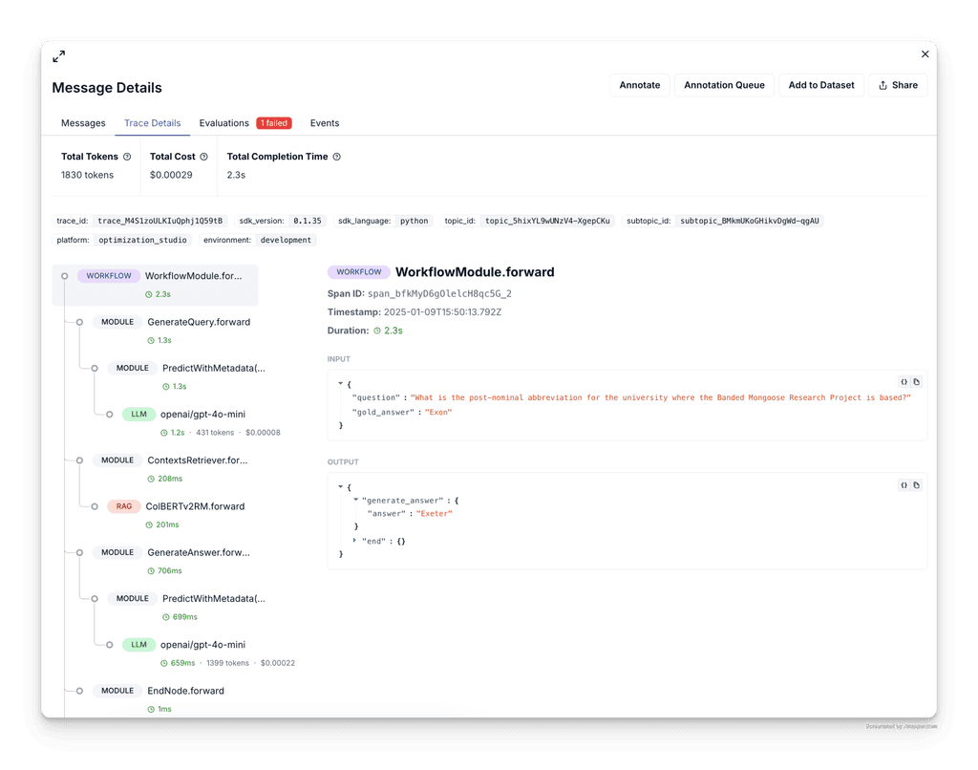Open the Total Completion Time help icon
The height and width of the screenshot is (770, 978).
point(333,157)
